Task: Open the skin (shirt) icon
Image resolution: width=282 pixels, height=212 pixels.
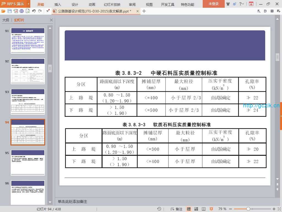Action: click(x=228, y=4)
